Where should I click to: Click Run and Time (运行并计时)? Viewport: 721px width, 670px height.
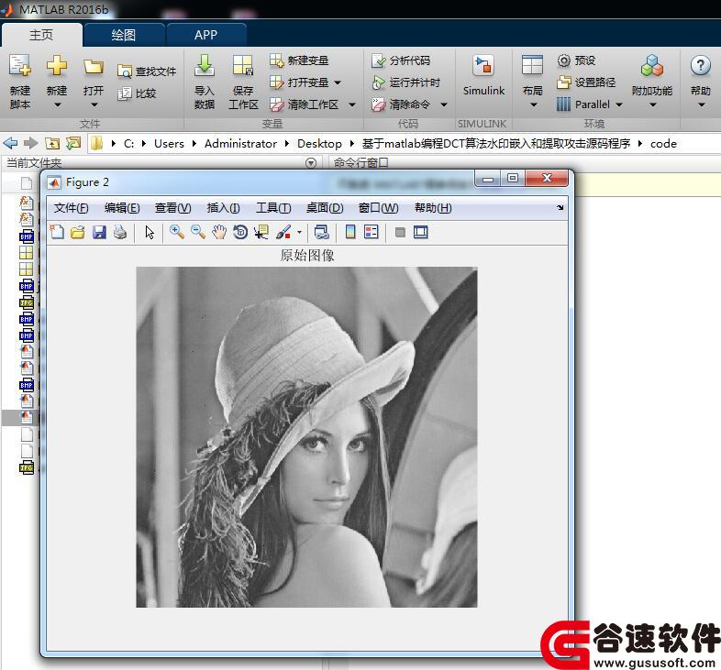(x=406, y=82)
